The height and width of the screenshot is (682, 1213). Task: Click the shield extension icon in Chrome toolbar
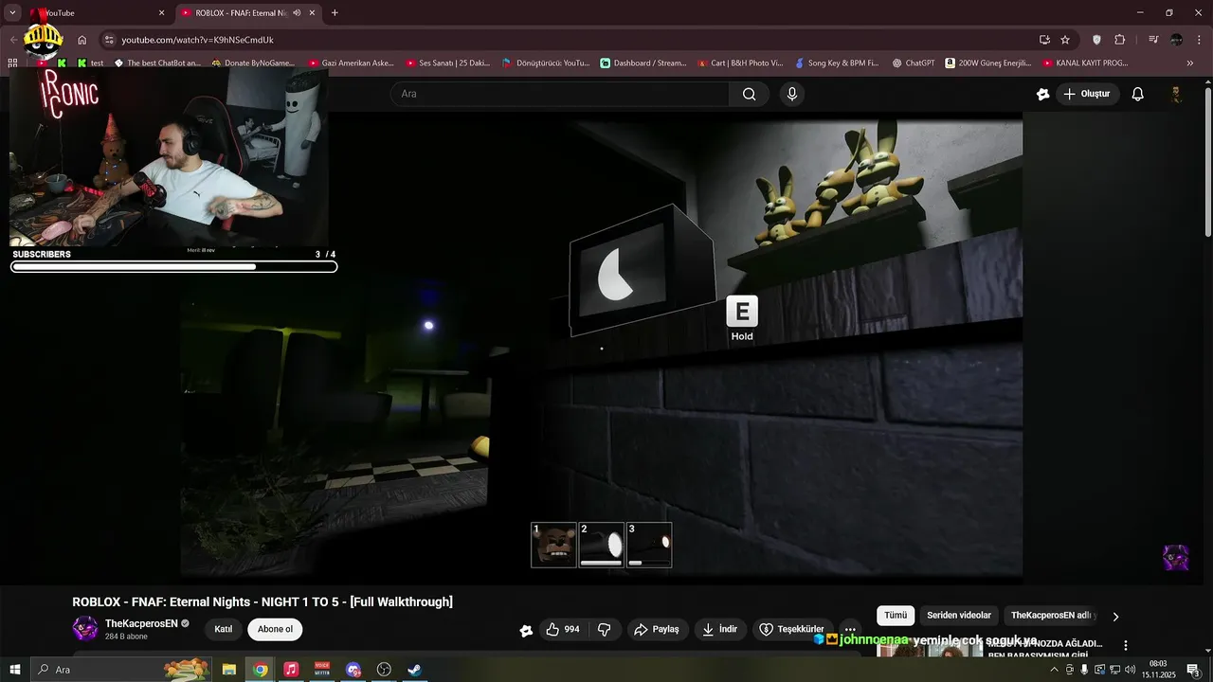click(x=1097, y=40)
